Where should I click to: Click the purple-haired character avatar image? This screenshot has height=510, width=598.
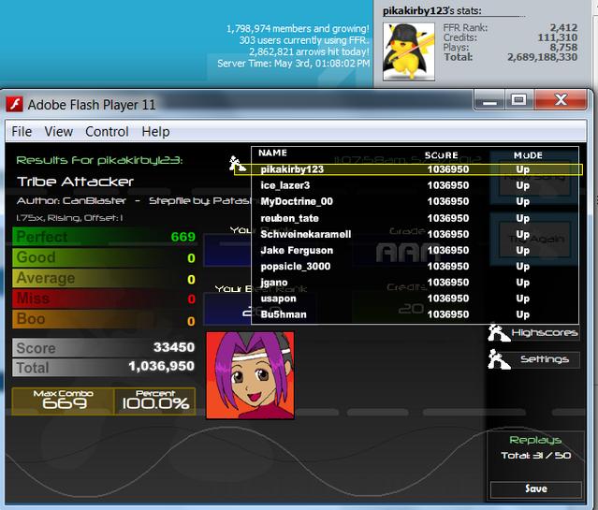250,375
